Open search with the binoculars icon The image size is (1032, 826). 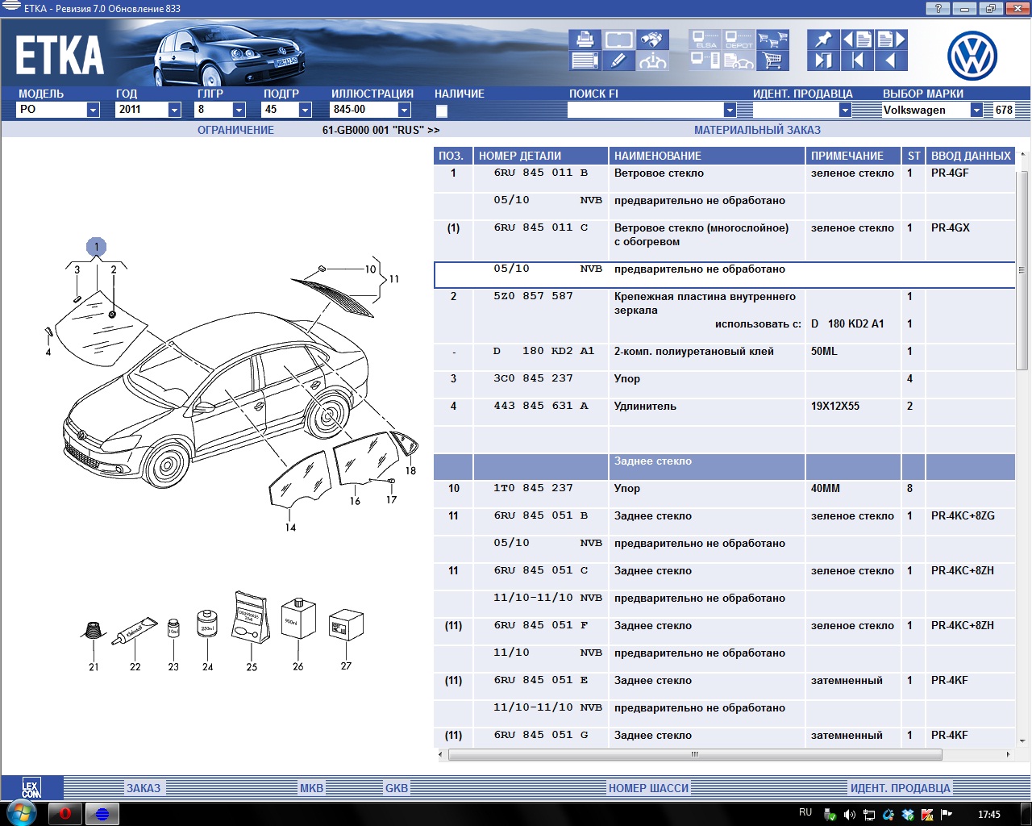pyautogui.click(x=651, y=39)
